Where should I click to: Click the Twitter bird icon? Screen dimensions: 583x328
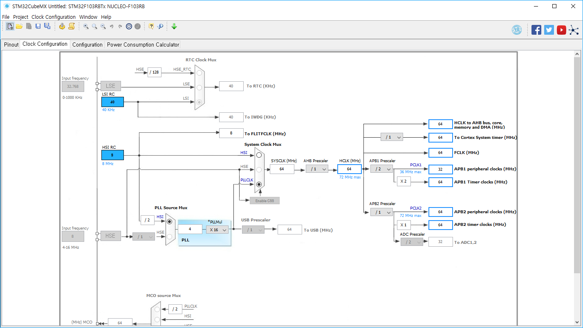tap(549, 30)
